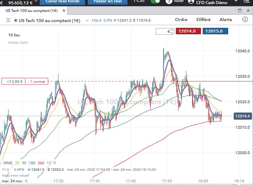Image resolution: width=253 pixels, height=185 pixels.
Task: Select the MME indicator label
Action: click(8, 163)
